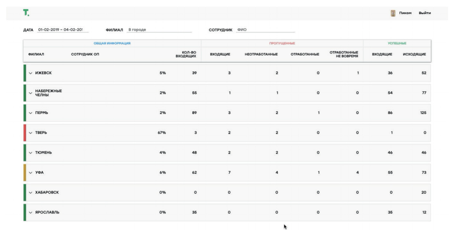The height and width of the screenshot is (230, 454).
Task: Open the Пиком user avatar
Action: [x=393, y=13]
